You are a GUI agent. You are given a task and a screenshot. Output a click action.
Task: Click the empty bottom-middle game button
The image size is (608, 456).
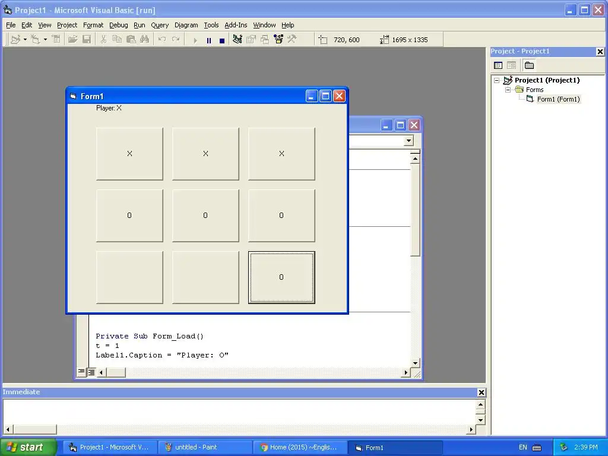(205, 277)
